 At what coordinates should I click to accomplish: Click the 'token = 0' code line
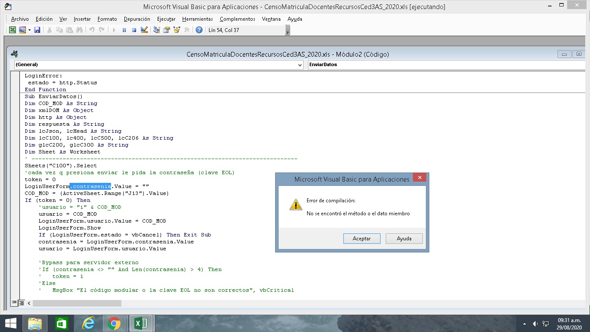[40, 179]
